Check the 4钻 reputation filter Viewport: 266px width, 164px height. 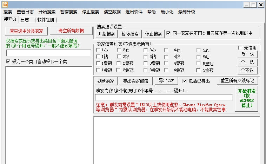pyautogui.click(x=166, y=57)
